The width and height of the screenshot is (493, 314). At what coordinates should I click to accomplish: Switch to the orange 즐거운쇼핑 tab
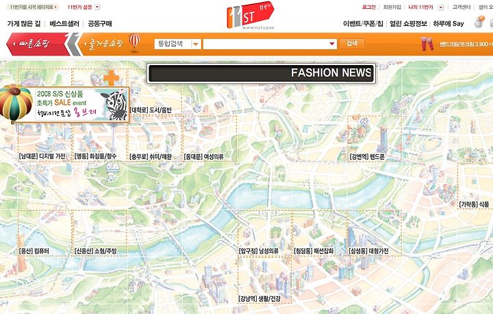105,44
